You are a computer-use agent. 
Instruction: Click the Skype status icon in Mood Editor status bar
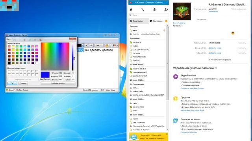click(7, 90)
